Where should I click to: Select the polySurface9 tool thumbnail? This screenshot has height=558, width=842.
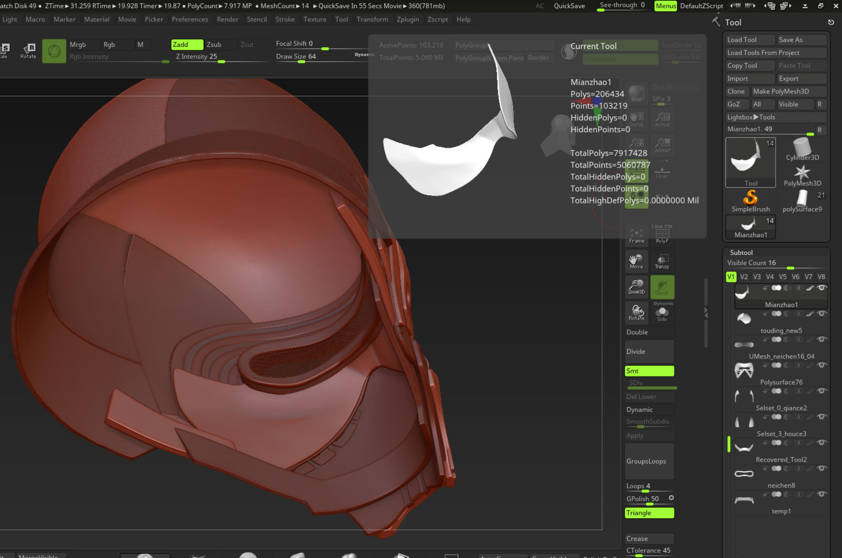[x=802, y=201]
